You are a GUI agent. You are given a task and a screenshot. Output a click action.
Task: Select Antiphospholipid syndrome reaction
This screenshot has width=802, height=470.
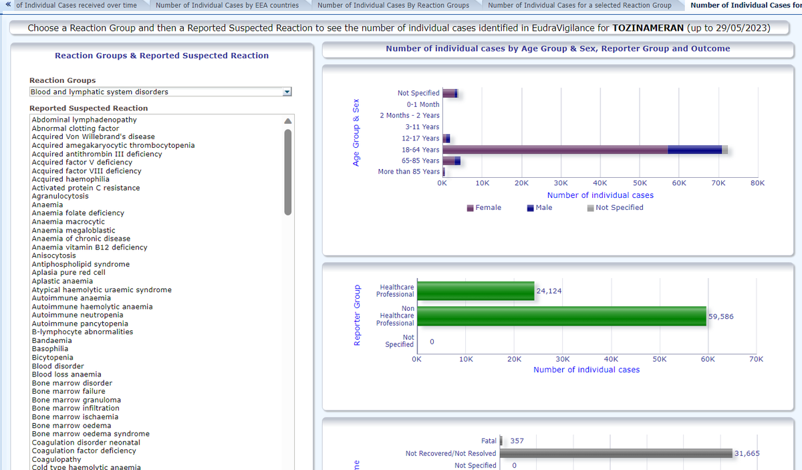click(x=81, y=264)
